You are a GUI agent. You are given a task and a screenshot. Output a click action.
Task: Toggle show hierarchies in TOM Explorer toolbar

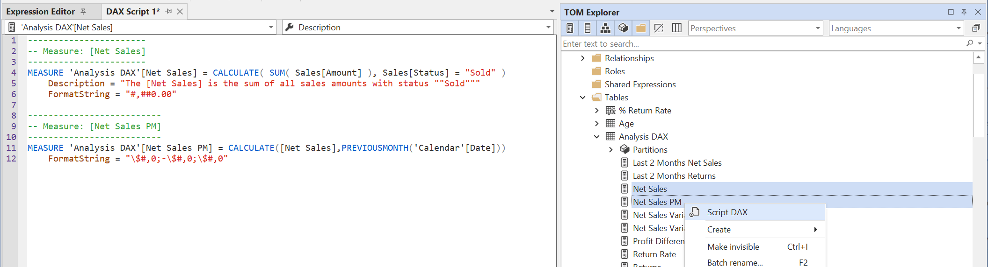click(605, 28)
